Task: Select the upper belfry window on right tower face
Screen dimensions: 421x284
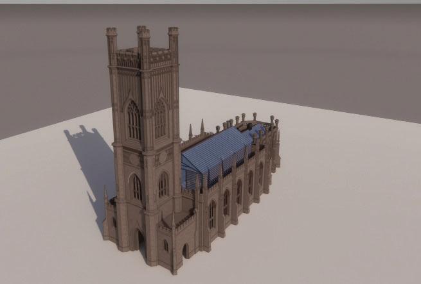Action: click(161, 119)
